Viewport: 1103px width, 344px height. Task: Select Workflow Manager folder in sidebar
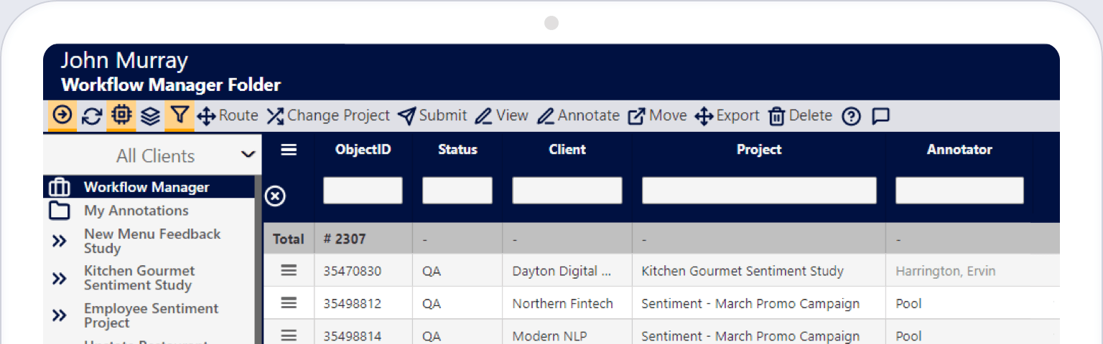[149, 188]
